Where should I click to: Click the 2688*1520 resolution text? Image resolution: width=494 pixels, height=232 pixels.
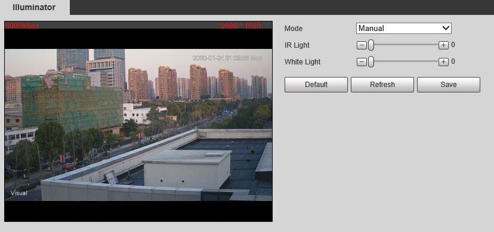tap(240, 26)
